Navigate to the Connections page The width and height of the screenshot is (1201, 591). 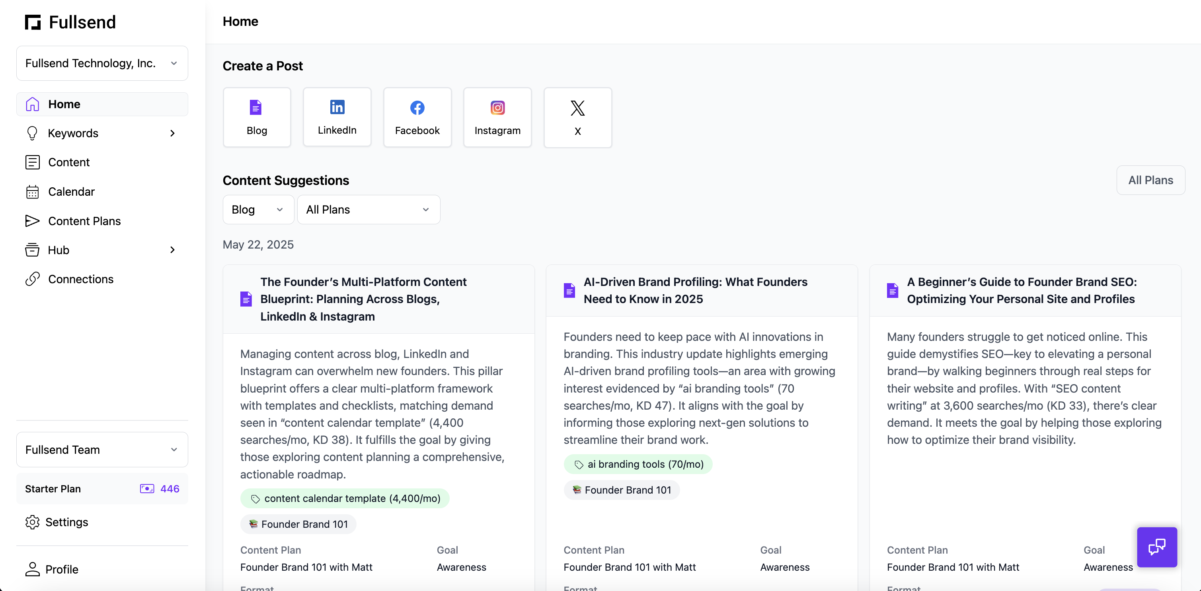(81, 279)
